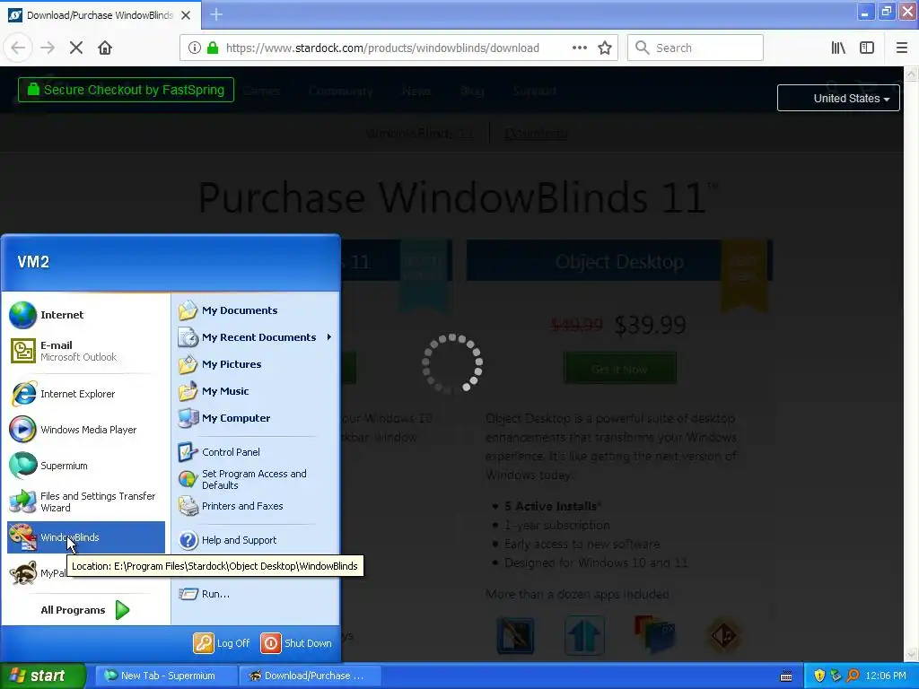This screenshot has width=919, height=689.
Task: Open page actions three-dot menu
Action: (x=580, y=48)
